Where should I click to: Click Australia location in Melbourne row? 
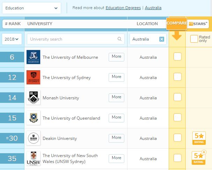[x=148, y=57]
